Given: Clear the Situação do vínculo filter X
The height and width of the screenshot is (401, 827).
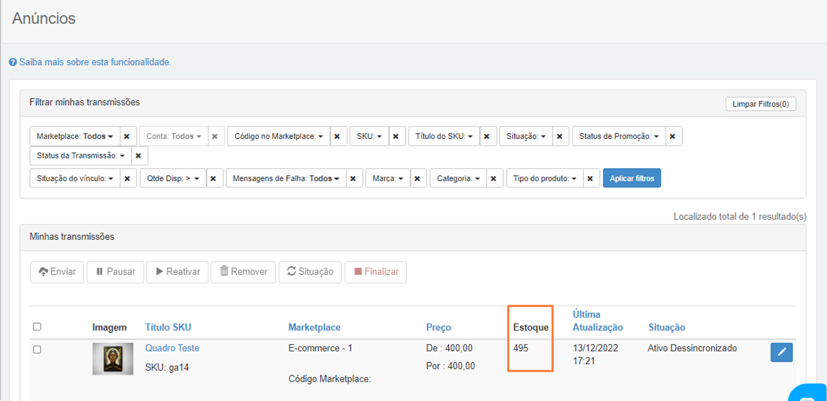Looking at the screenshot, I should (127, 178).
